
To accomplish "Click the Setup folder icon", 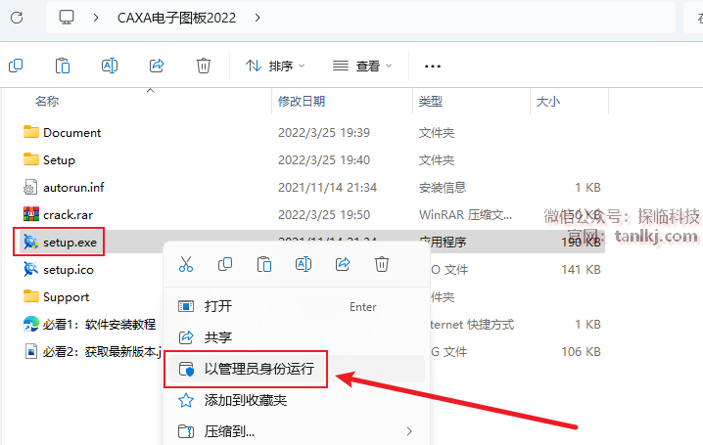I will (31, 159).
